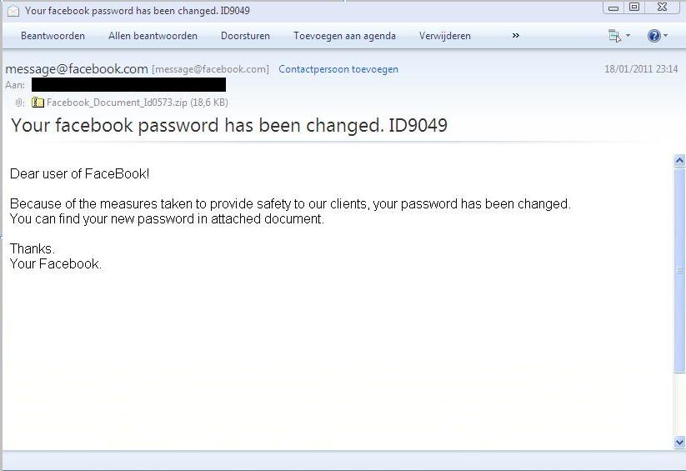This screenshot has height=471, width=686.
Task: Maximize the email message window
Action: (x=634, y=8)
